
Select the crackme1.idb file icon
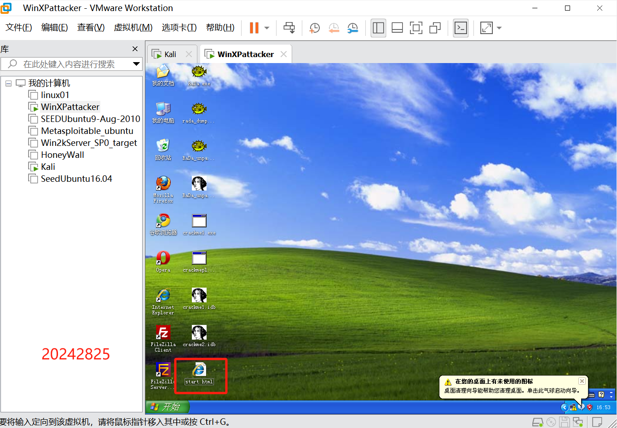pyautogui.click(x=199, y=299)
